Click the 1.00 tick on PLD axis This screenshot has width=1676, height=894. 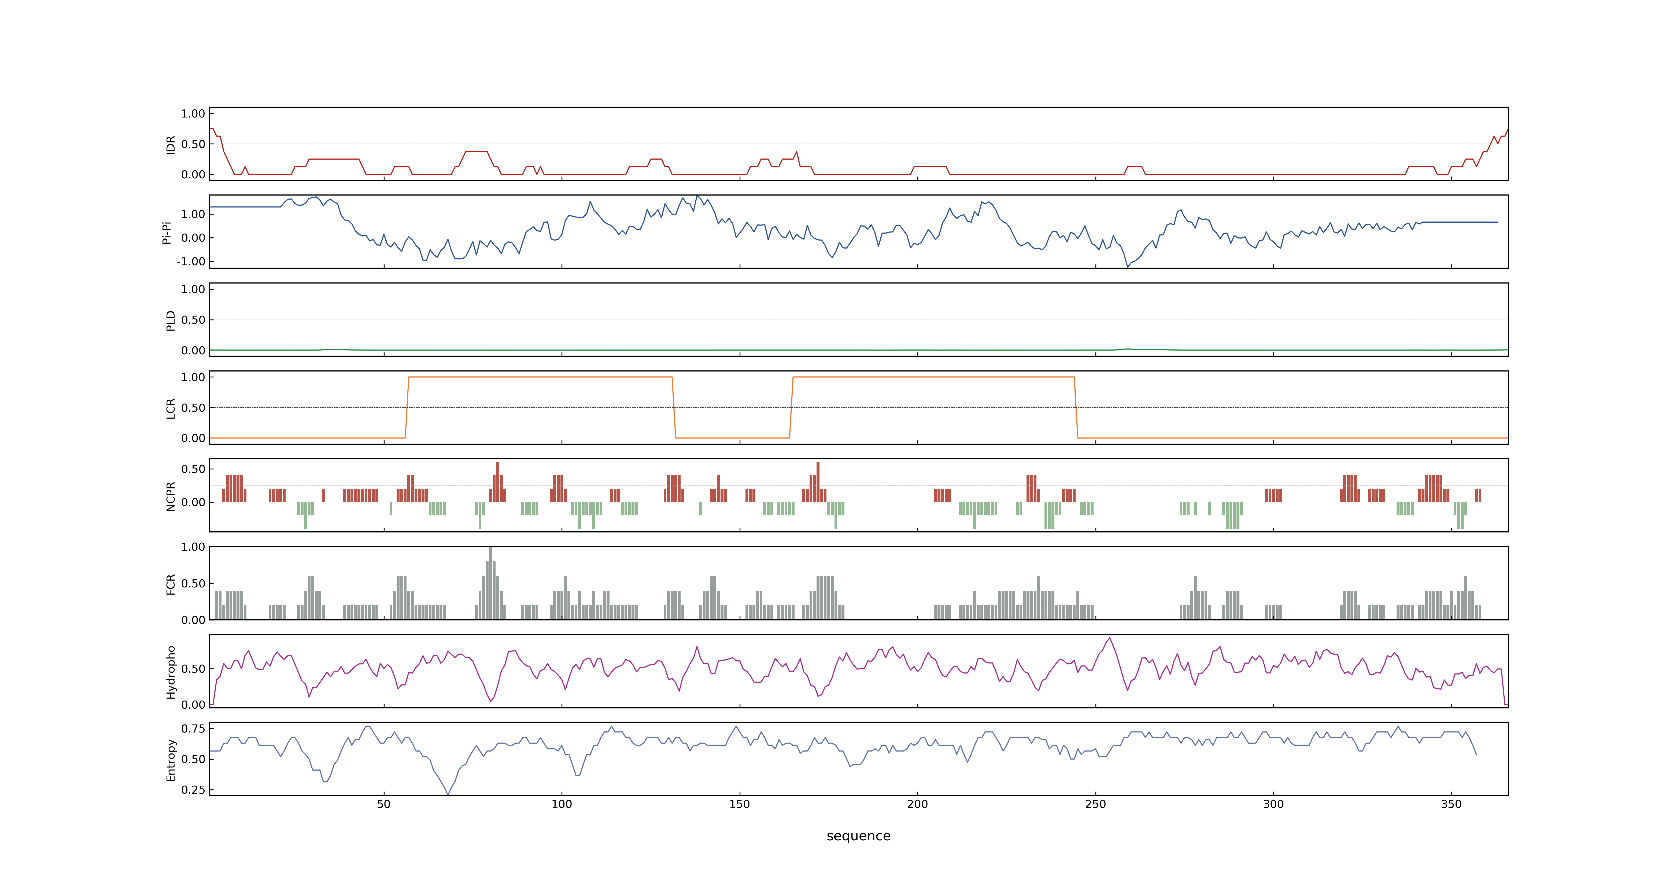[193, 289]
